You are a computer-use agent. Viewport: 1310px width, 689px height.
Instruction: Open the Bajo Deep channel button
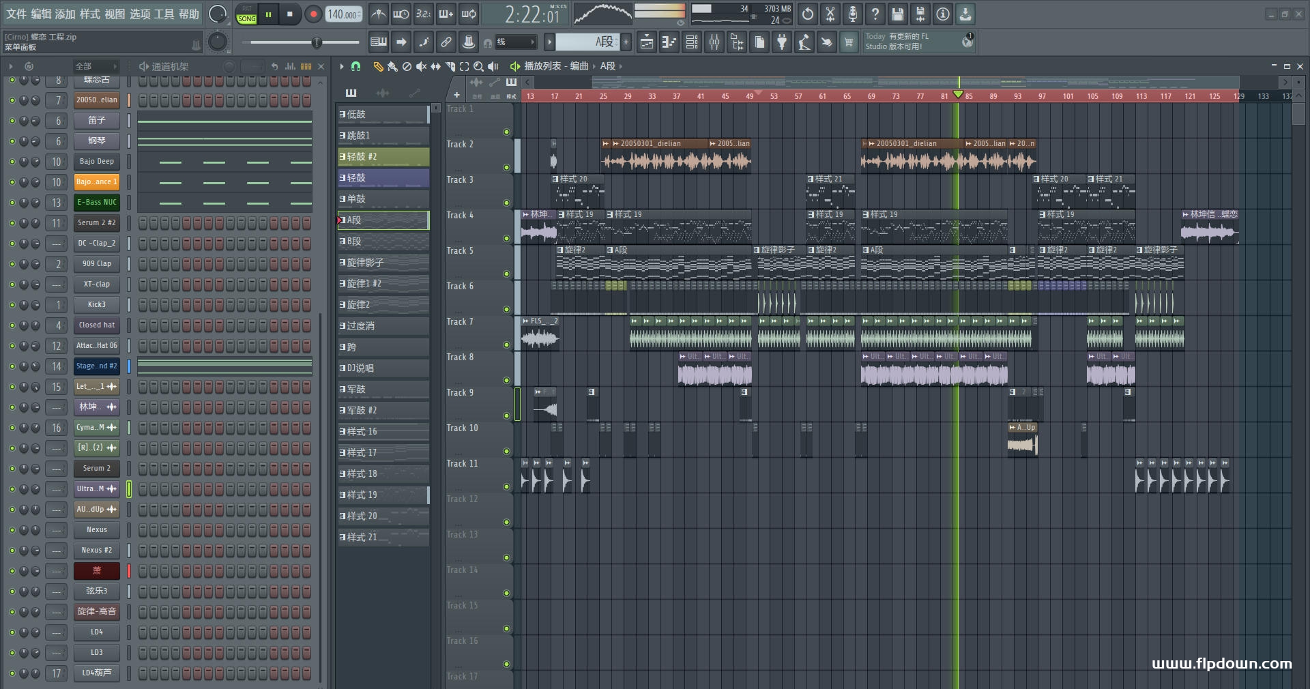point(97,162)
